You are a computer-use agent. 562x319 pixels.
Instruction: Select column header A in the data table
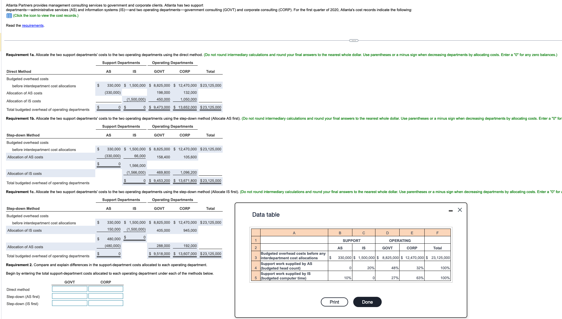pyautogui.click(x=294, y=232)
